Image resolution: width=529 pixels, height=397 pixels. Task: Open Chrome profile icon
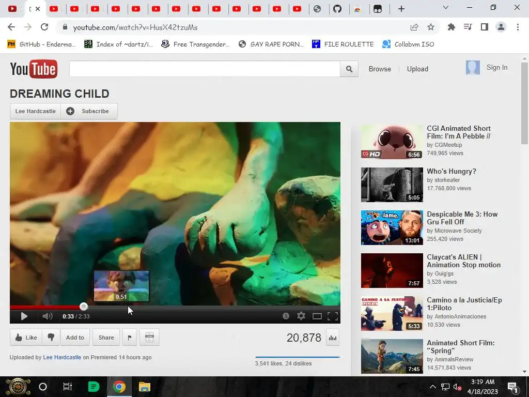(x=501, y=27)
